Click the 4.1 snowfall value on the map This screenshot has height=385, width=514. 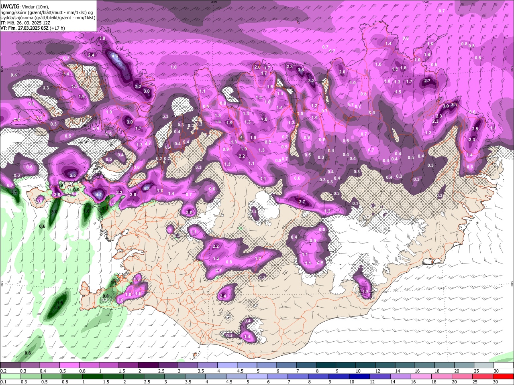pyautogui.click(x=99, y=194)
